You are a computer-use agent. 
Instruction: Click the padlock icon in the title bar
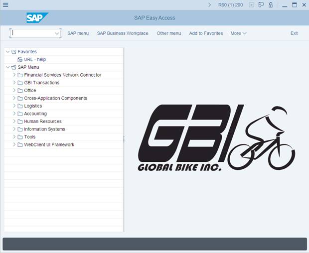(271, 5)
